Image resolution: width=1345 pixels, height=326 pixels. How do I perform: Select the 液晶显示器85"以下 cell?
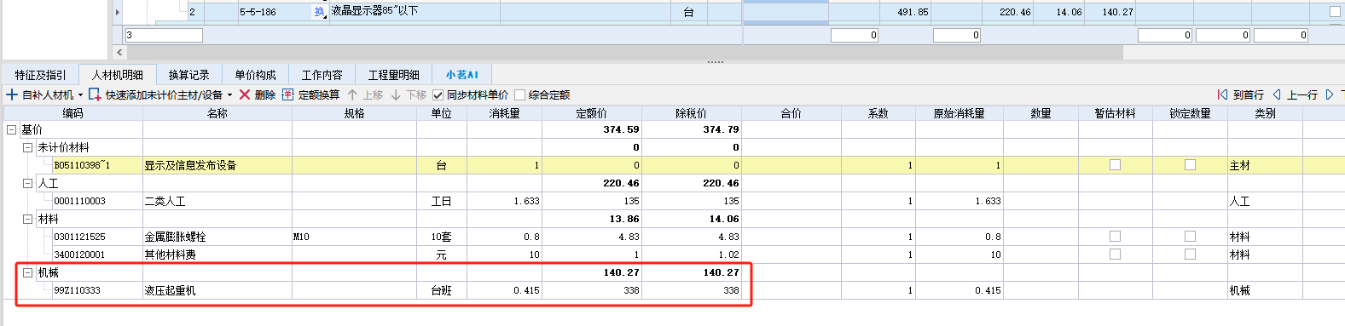(415, 12)
